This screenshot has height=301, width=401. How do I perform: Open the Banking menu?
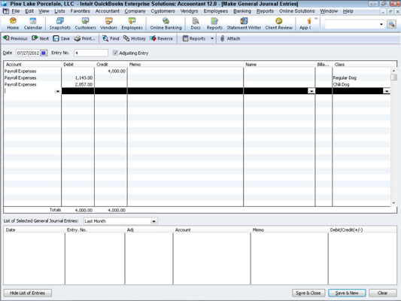[242, 11]
